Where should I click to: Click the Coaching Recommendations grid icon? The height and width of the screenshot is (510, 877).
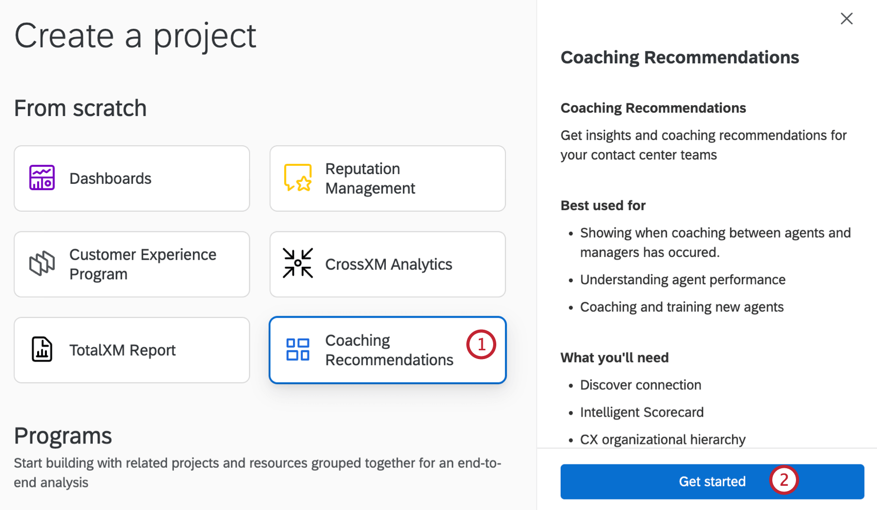(x=298, y=350)
